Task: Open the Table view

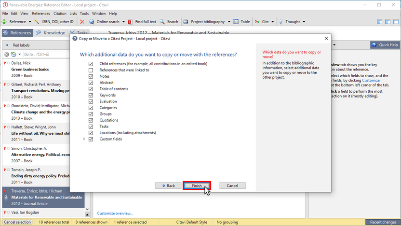Action: tap(241, 22)
